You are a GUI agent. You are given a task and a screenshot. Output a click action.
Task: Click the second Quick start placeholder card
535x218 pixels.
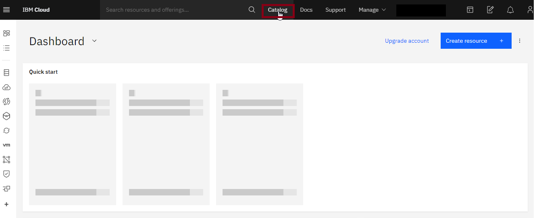click(x=166, y=144)
